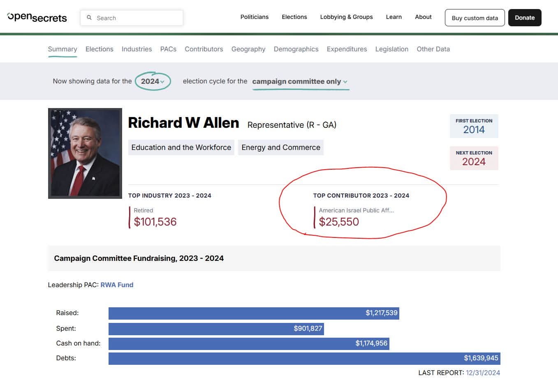Select the Education and the Workforce tag
Image resolution: width=558 pixels, height=380 pixels.
[x=181, y=147]
